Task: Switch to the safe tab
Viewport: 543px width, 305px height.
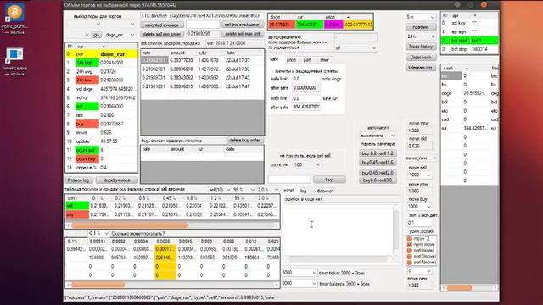Action: point(274,59)
